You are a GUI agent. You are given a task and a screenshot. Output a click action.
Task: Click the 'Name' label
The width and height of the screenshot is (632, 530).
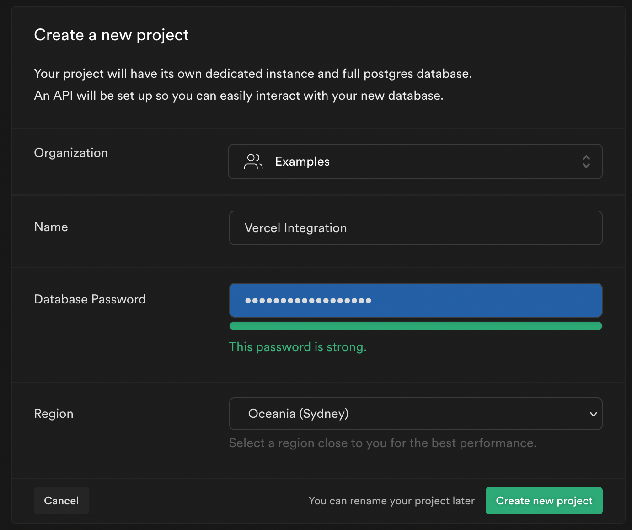click(x=51, y=227)
